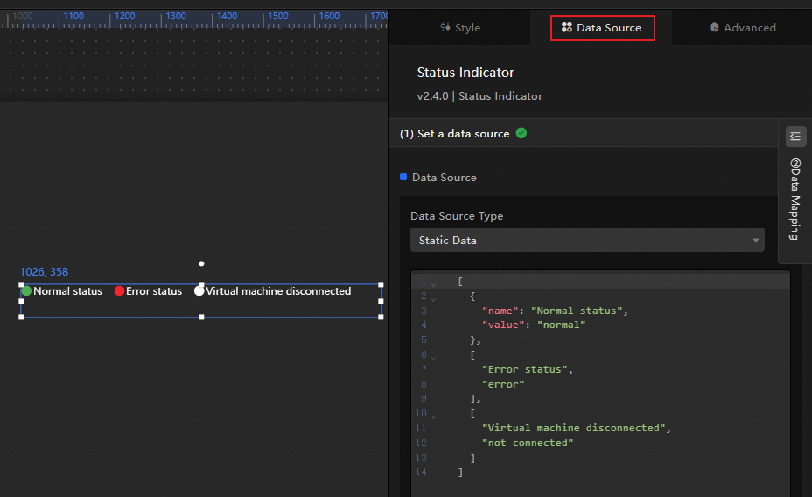Fold the array block at line 6
Viewport: 812px width, 497px height.
tap(433, 356)
